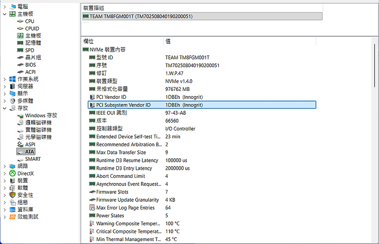Select the DirectX Xbox logo icon
This screenshot has width=379, height=244.
coord(13,174)
